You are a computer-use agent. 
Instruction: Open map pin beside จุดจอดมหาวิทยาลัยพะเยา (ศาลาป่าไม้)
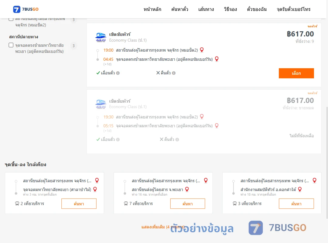click(x=95, y=190)
